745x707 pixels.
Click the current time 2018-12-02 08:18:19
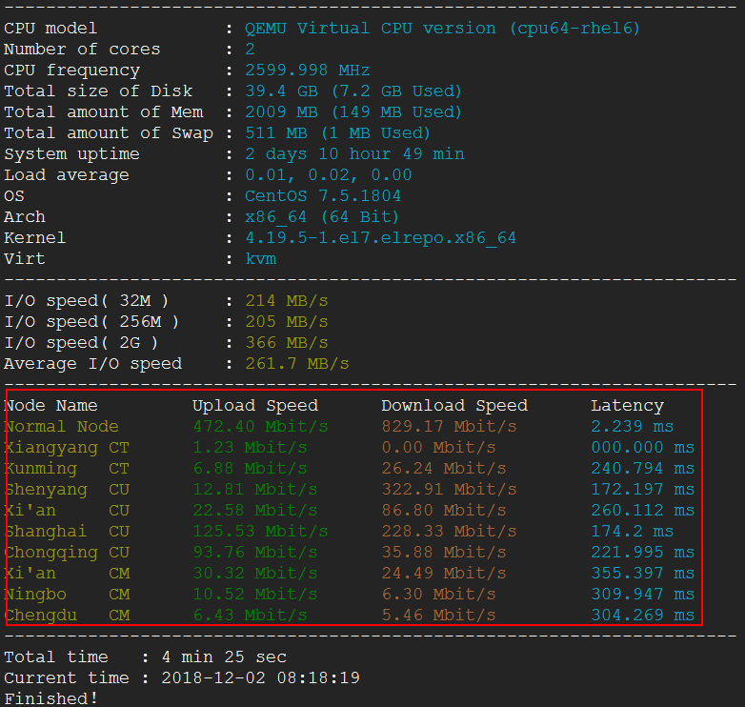tap(260, 678)
